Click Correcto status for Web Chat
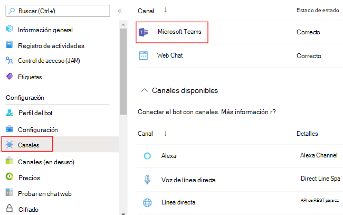The image size is (343, 215). (309, 56)
